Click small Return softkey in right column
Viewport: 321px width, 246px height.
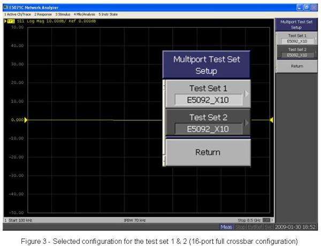tap(297, 66)
